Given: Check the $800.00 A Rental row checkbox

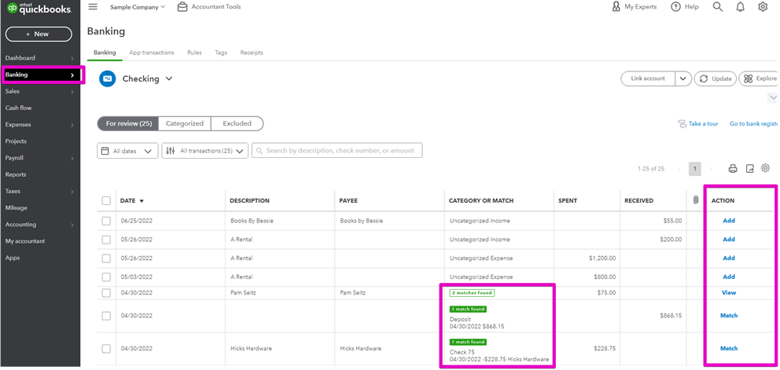Looking at the screenshot, I should click(106, 277).
